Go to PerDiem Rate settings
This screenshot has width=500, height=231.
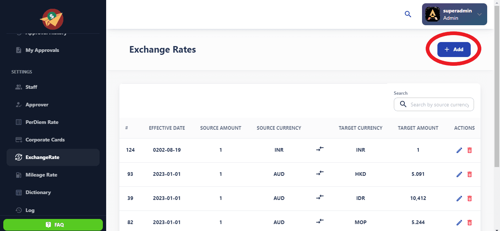point(42,122)
